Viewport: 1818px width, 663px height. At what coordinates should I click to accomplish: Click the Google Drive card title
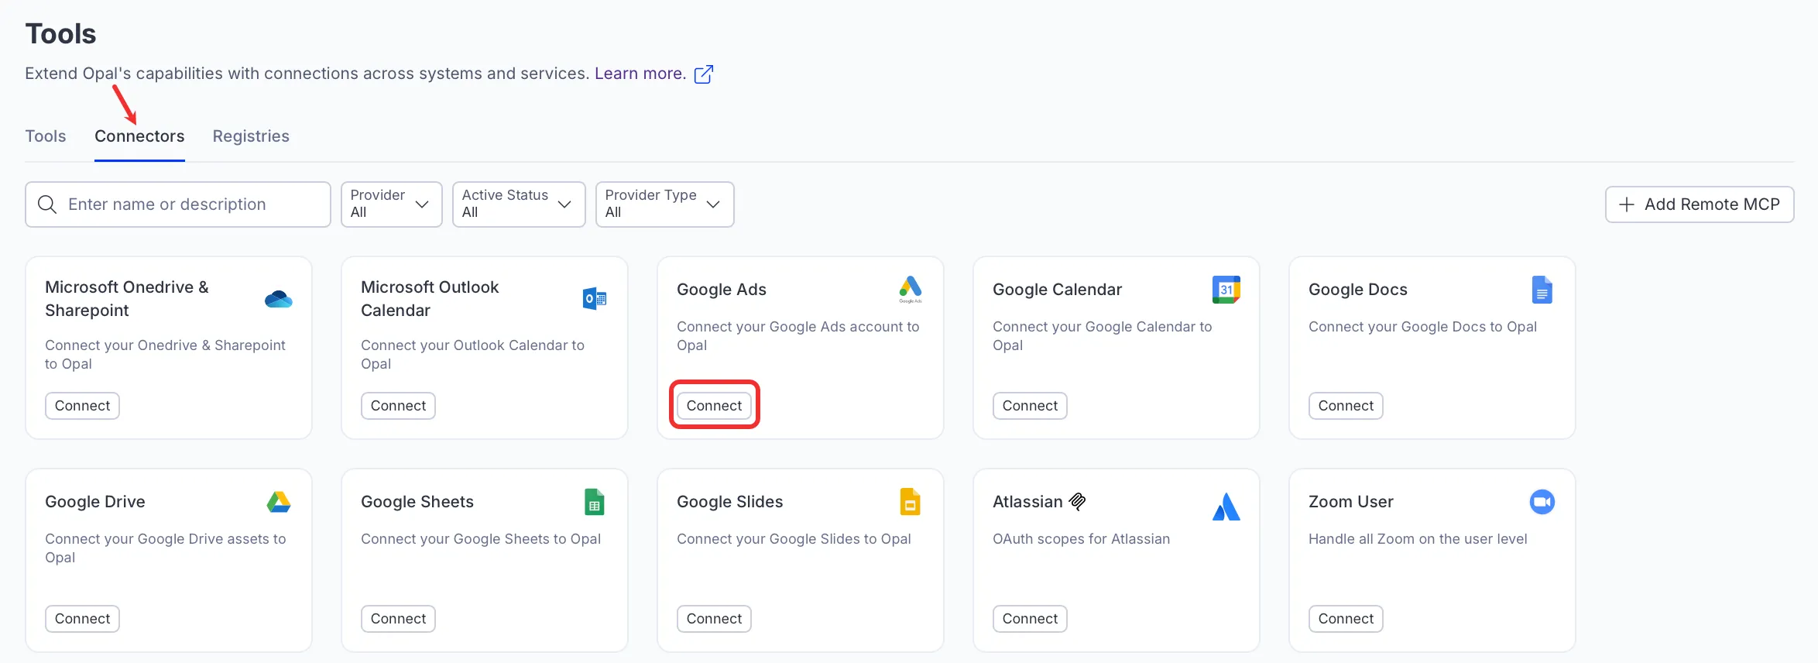[95, 502]
